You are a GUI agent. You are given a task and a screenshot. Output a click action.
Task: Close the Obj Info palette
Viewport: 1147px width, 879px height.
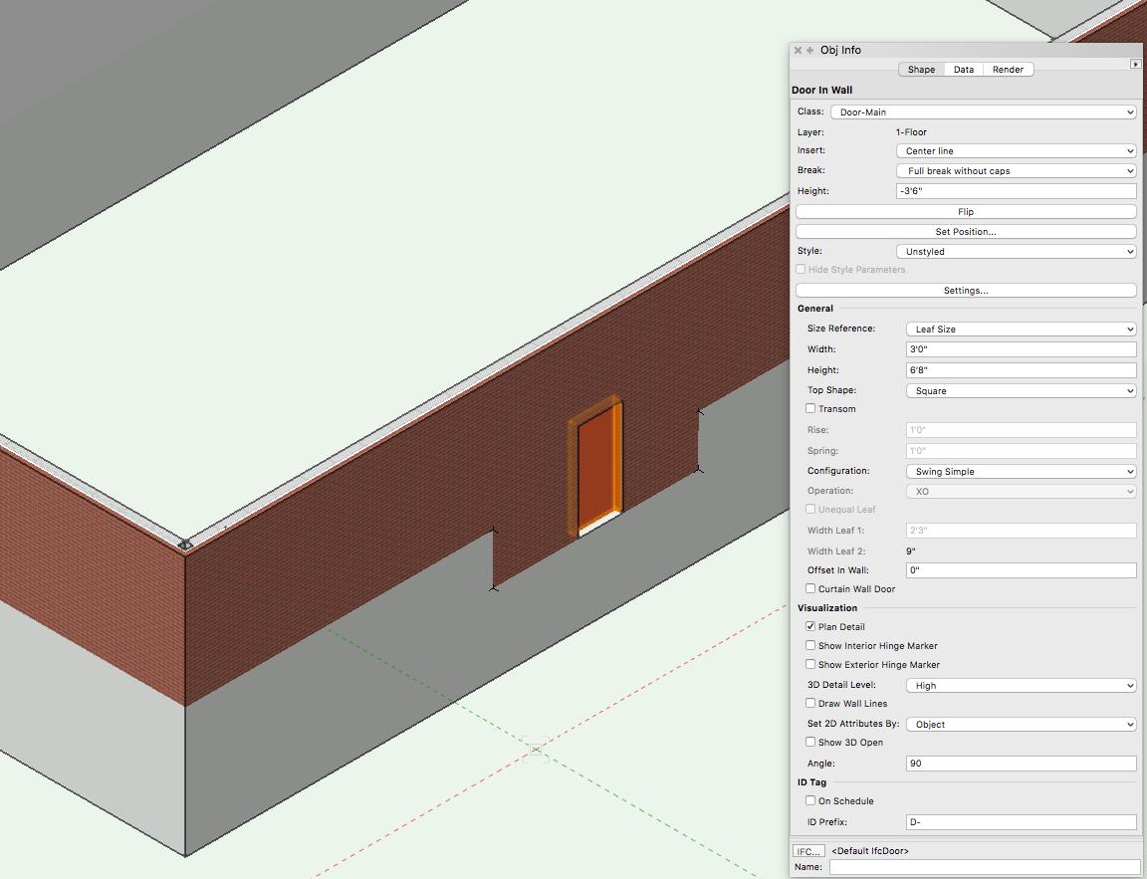click(798, 50)
